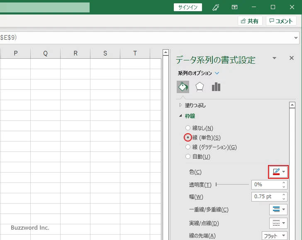Image resolution: width=302 pixels, height=240 pixels.
Task: Select column R header
Action: [x=75, y=53]
